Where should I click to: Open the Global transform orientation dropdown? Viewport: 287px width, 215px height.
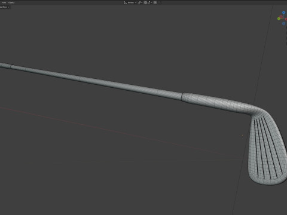tap(130, 2)
